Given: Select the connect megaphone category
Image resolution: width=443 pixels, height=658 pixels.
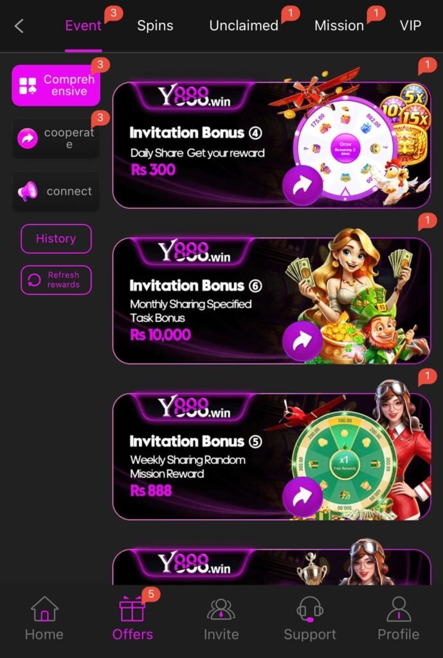Looking at the screenshot, I should 56,191.
